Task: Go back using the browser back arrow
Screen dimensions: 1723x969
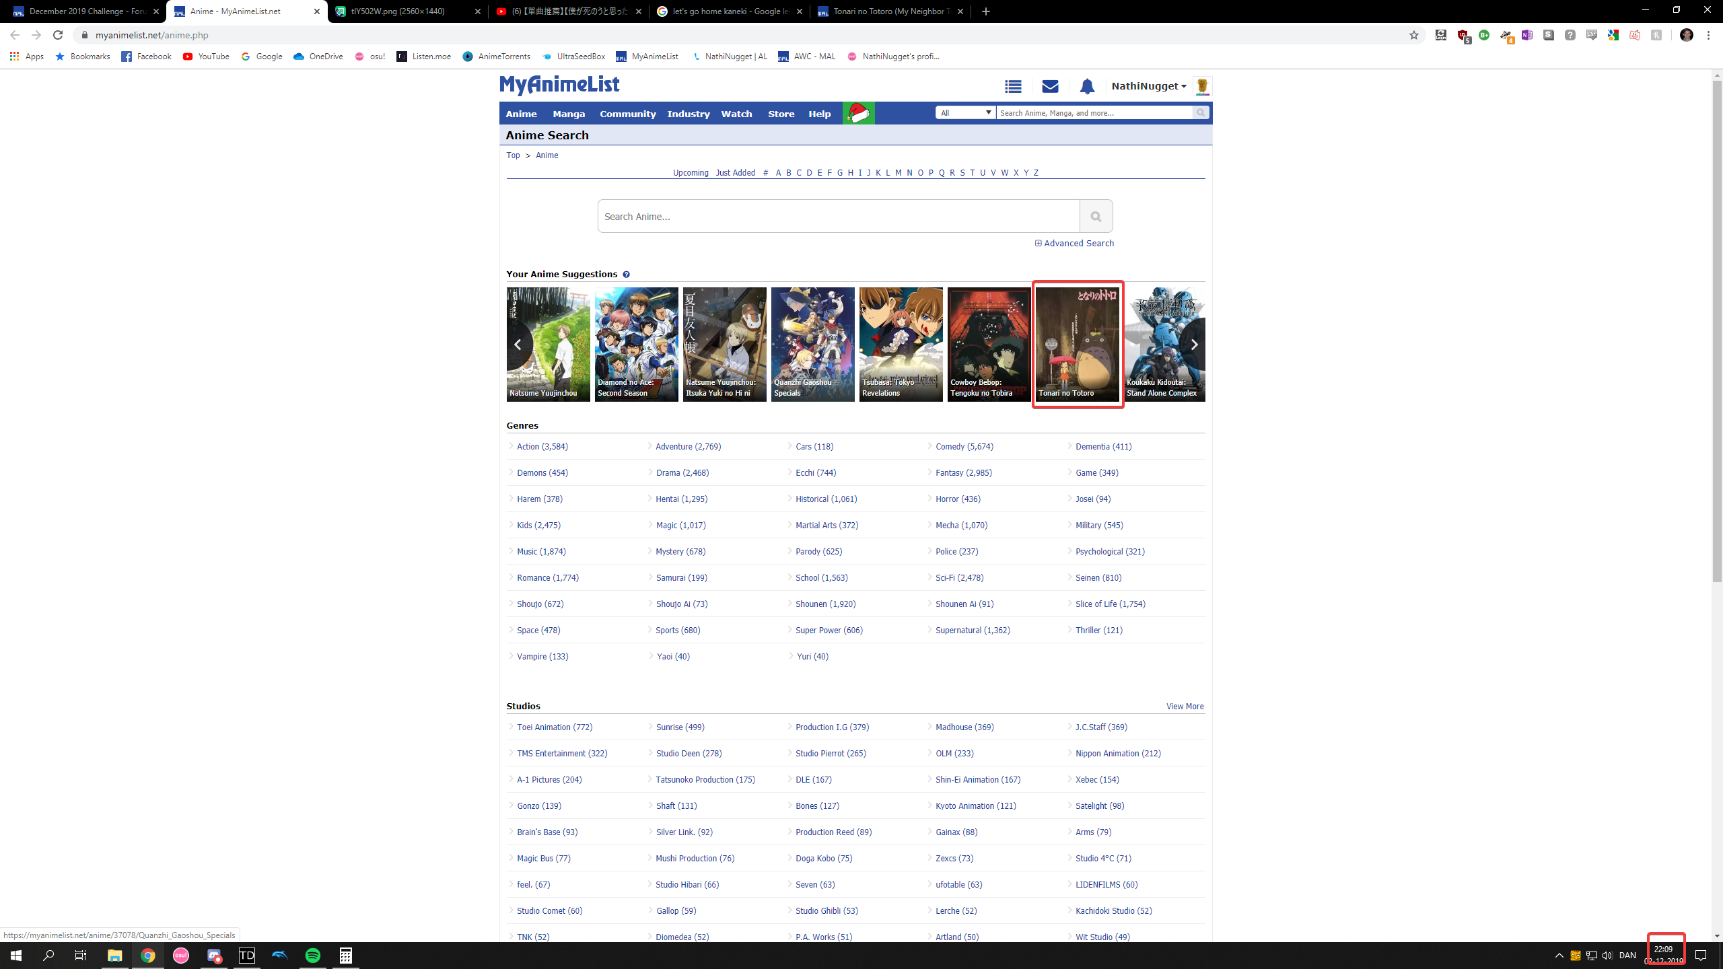Action: 15,35
